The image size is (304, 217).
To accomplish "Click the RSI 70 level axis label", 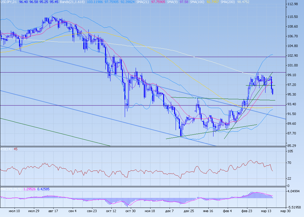I will (x=289, y=163).
